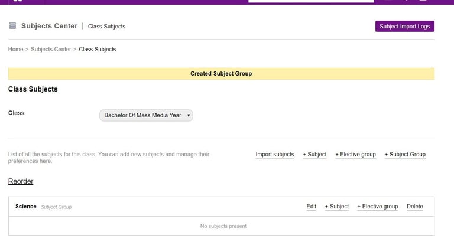Screen dimensions: 454x245
Task: Click the Import subjects link
Action: pyautogui.click(x=275, y=155)
